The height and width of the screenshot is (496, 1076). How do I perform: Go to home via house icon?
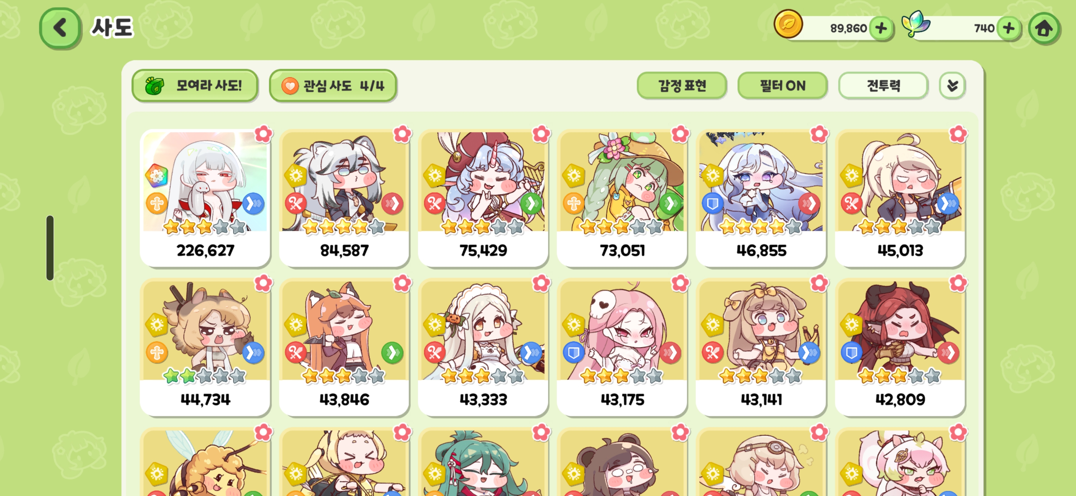click(x=1044, y=28)
